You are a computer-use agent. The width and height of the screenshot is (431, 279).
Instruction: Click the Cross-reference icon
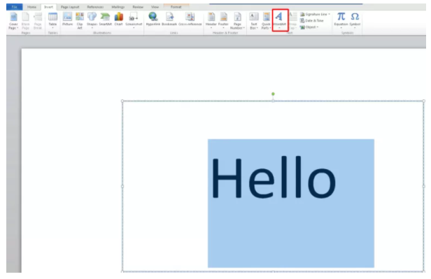coord(190,19)
